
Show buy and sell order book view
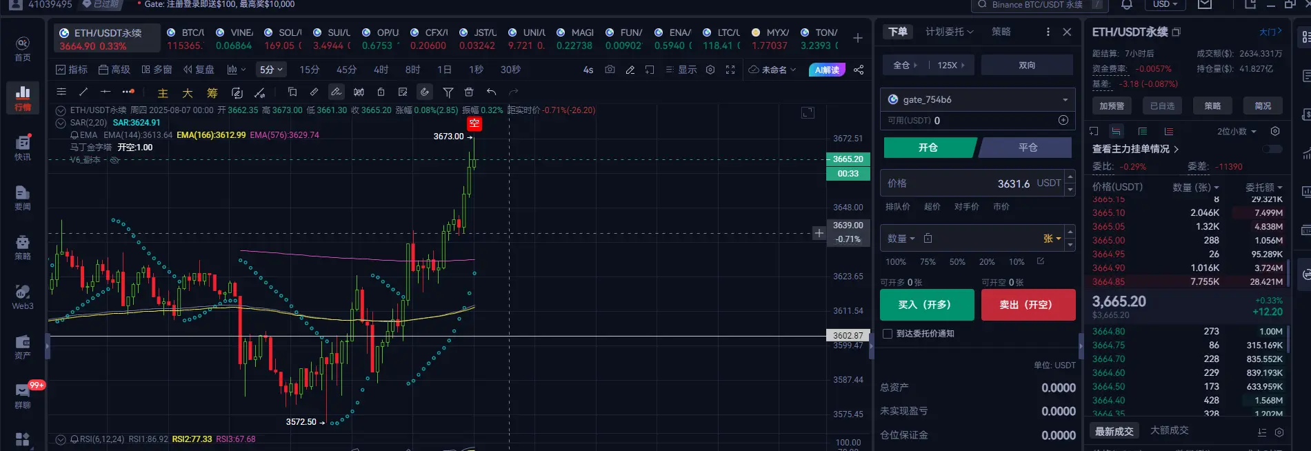pyautogui.click(x=1117, y=131)
